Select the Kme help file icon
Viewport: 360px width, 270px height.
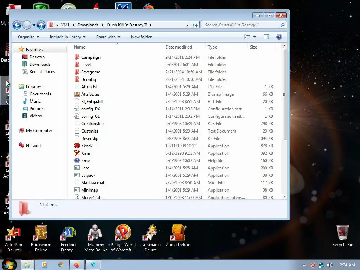(x=77, y=160)
